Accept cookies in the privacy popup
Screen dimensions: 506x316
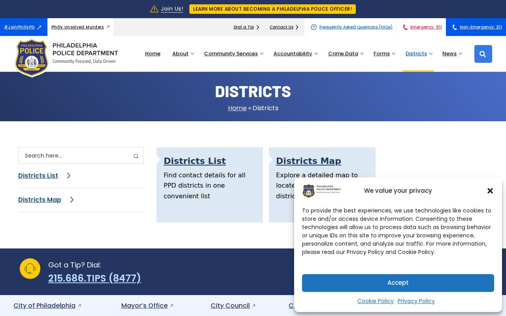pyautogui.click(x=398, y=283)
